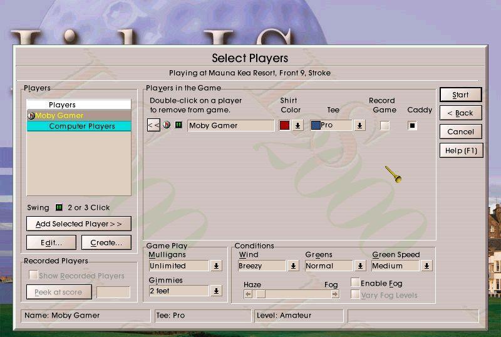The image size is (501, 337).
Task: Enable Fog checkbox
Action: pyautogui.click(x=355, y=283)
